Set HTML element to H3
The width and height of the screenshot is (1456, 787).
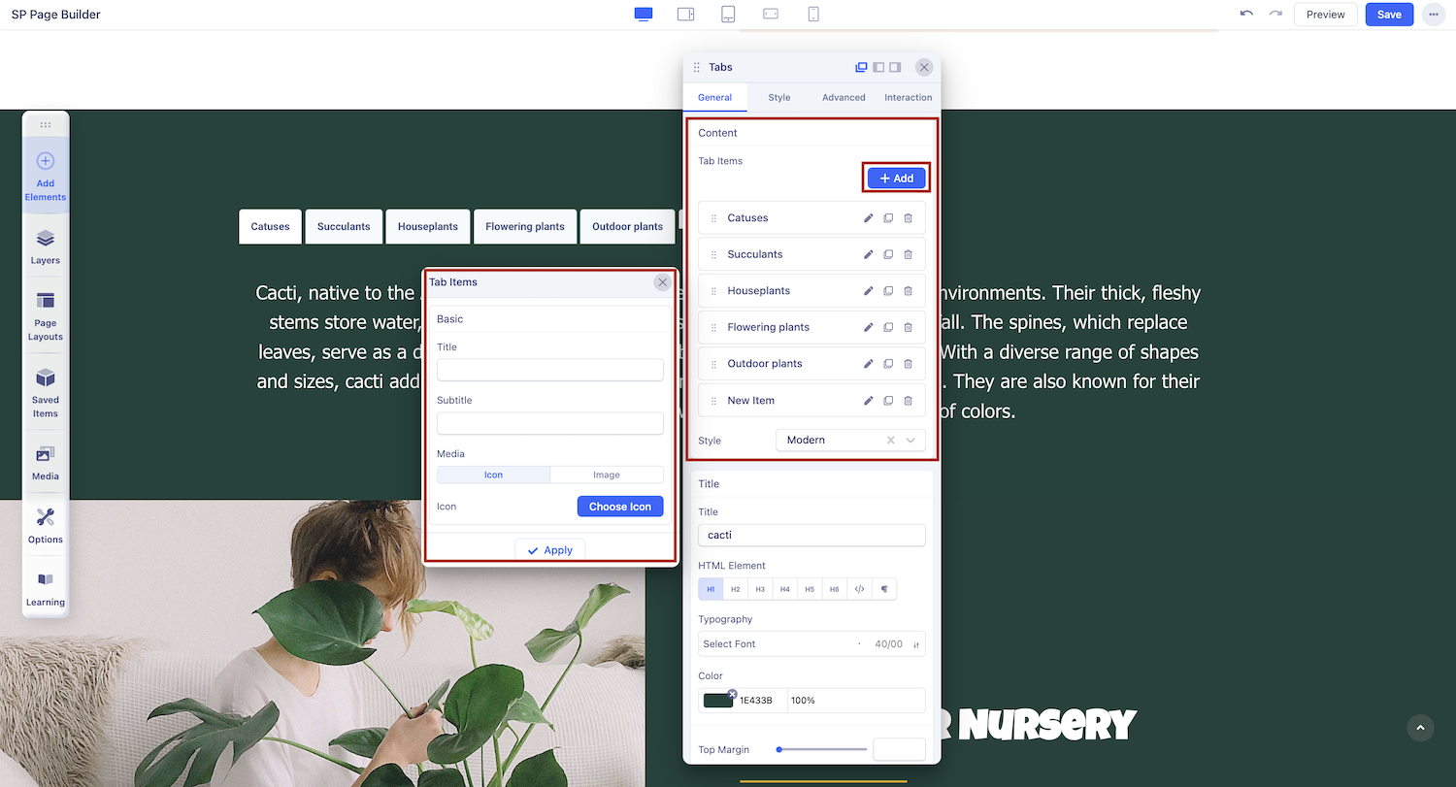tap(760, 589)
